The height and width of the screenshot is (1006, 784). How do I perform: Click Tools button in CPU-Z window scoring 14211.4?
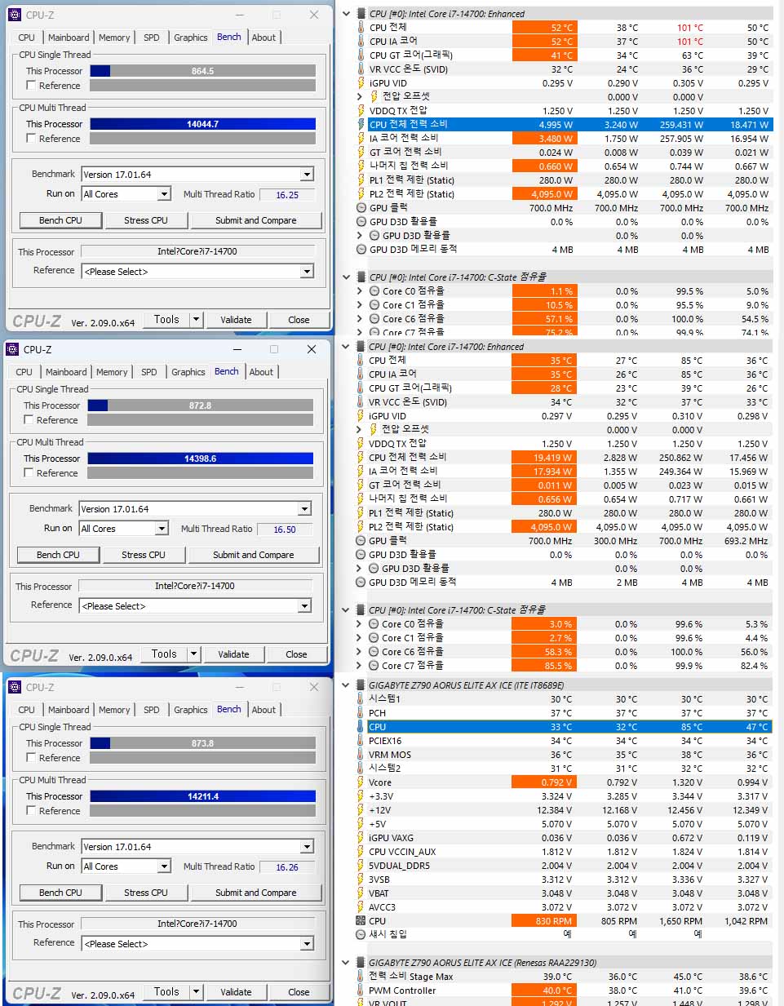coord(167,992)
